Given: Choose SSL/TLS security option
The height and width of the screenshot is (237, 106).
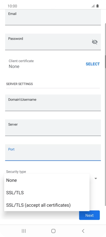Looking at the screenshot, I should pos(47,193).
